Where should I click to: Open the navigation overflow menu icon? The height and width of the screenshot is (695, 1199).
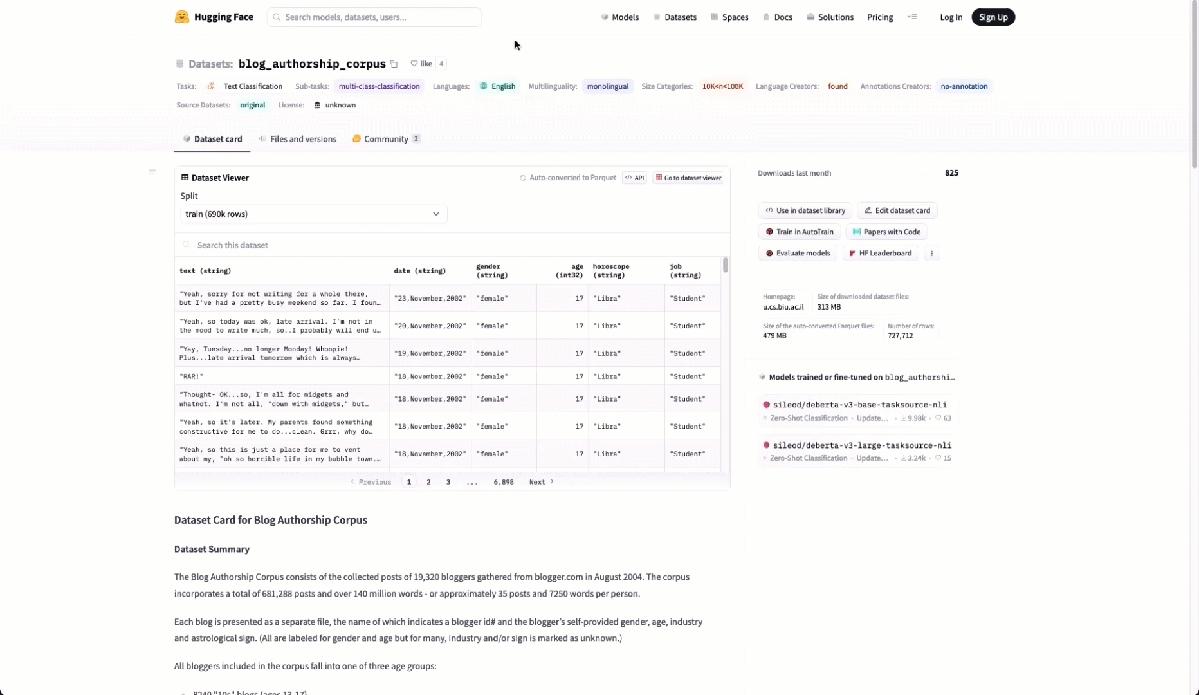(911, 17)
